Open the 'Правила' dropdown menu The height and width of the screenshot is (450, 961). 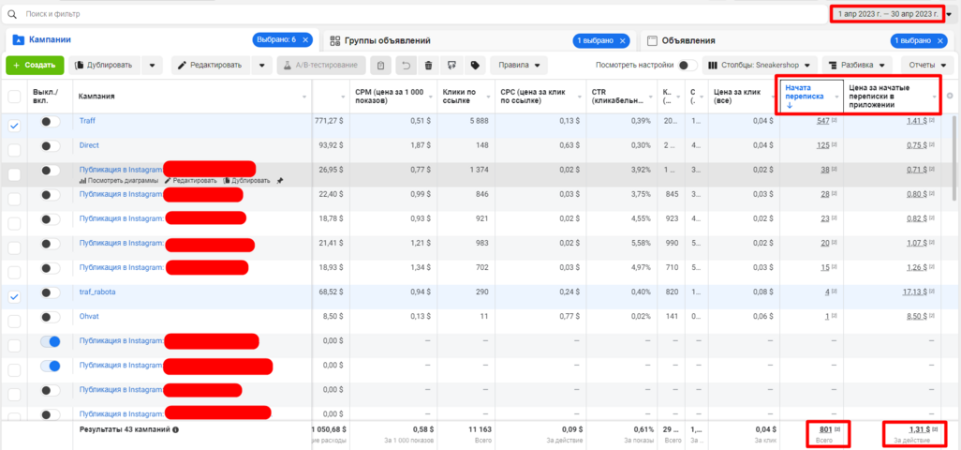[522, 66]
